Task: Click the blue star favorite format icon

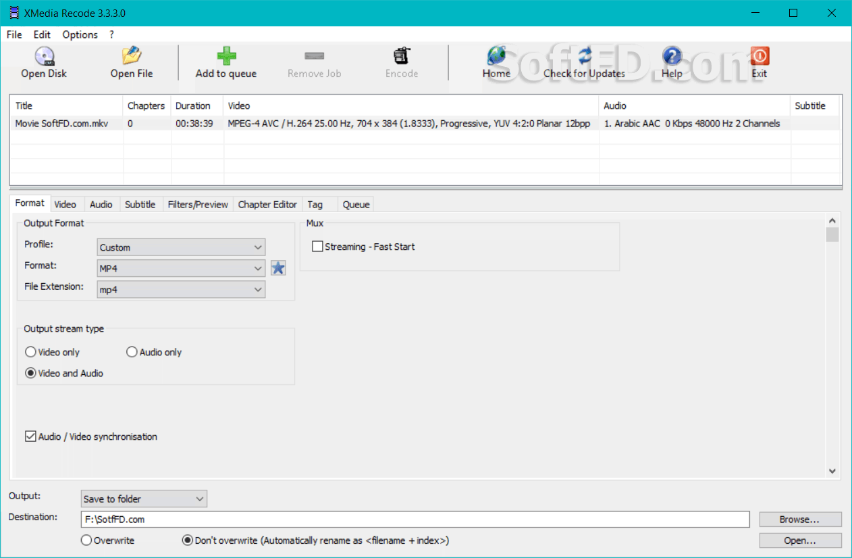Action: click(278, 268)
